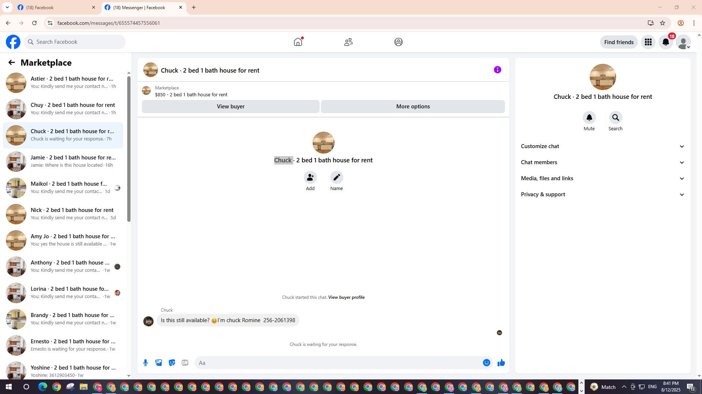This screenshot has height=394, width=702.
Task: Send a thumbs-up like
Action: click(x=501, y=363)
